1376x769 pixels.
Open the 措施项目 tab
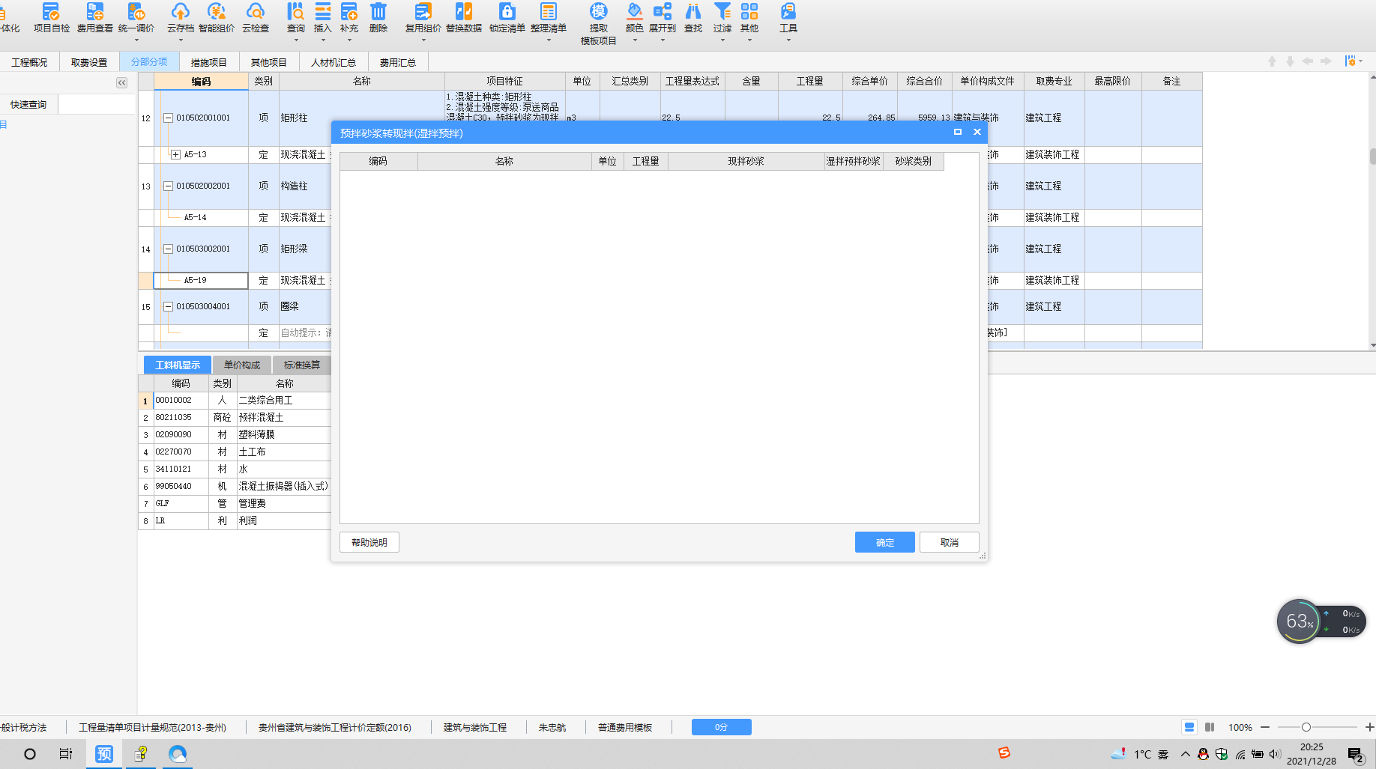click(209, 62)
